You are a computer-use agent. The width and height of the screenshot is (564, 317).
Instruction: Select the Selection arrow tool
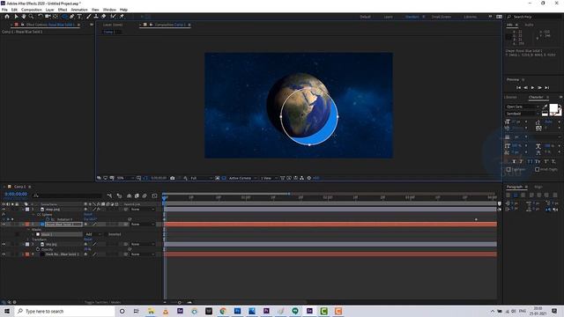[x=16, y=16]
